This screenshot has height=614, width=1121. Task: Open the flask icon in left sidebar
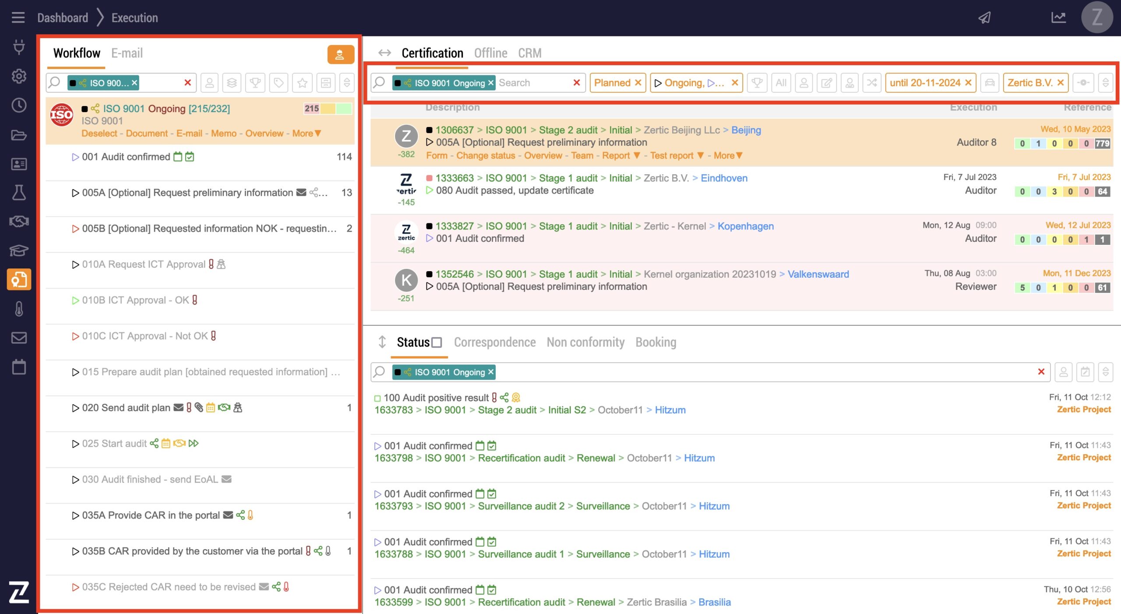pos(19,193)
